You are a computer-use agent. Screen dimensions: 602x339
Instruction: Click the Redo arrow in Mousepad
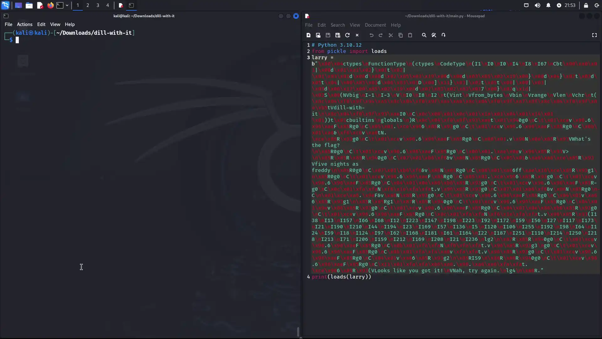pyautogui.click(x=381, y=35)
